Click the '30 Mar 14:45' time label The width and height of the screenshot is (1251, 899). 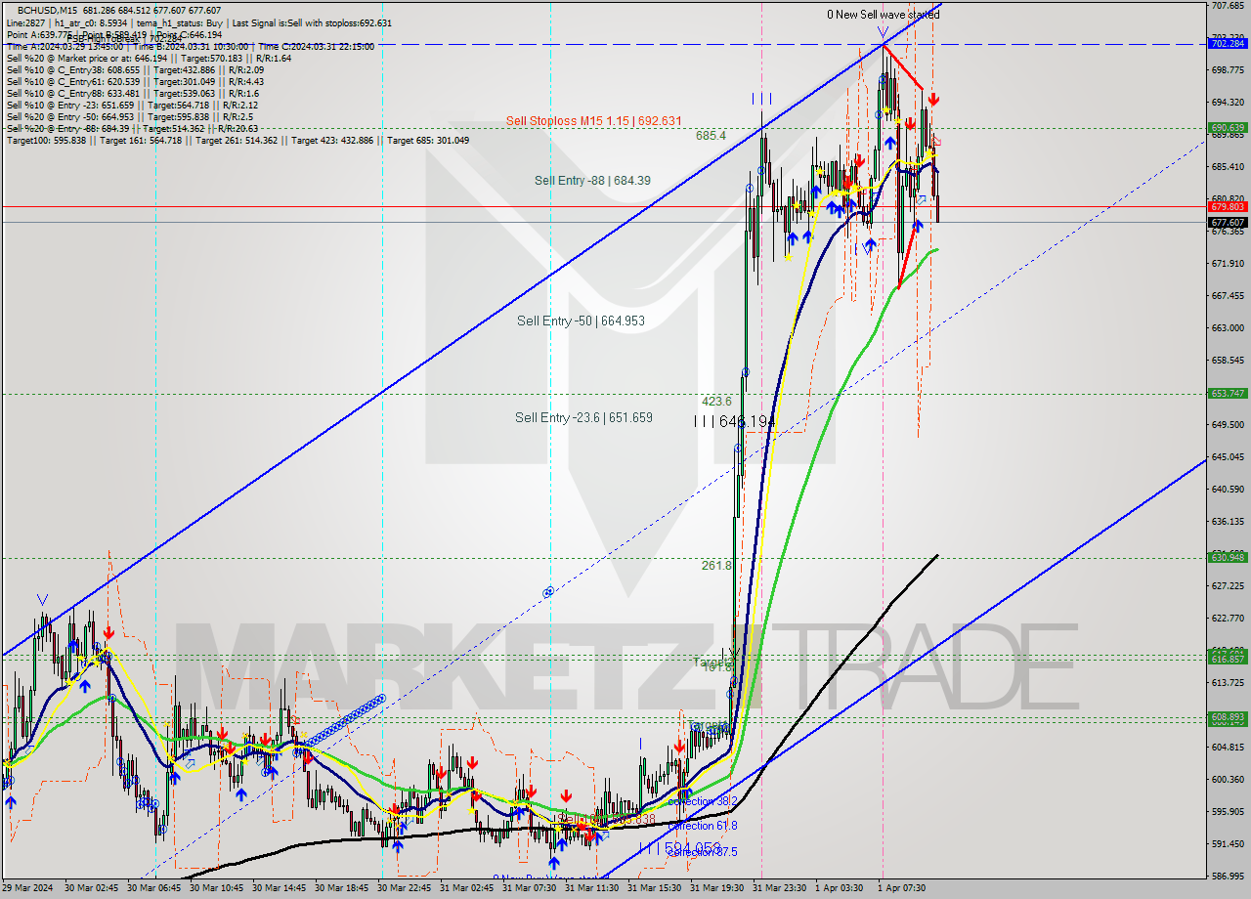279,888
